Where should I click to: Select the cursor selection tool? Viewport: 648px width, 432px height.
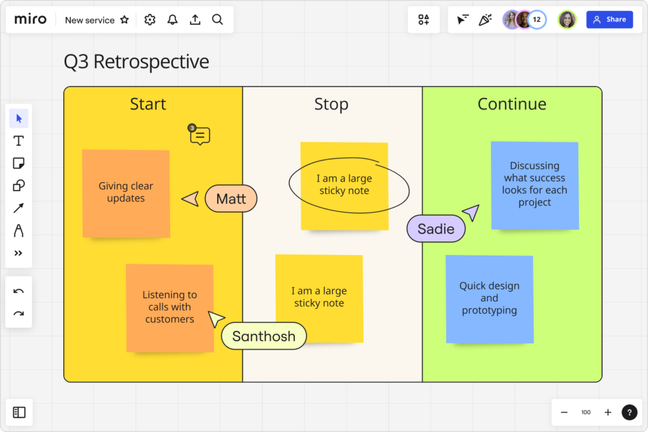(19, 118)
